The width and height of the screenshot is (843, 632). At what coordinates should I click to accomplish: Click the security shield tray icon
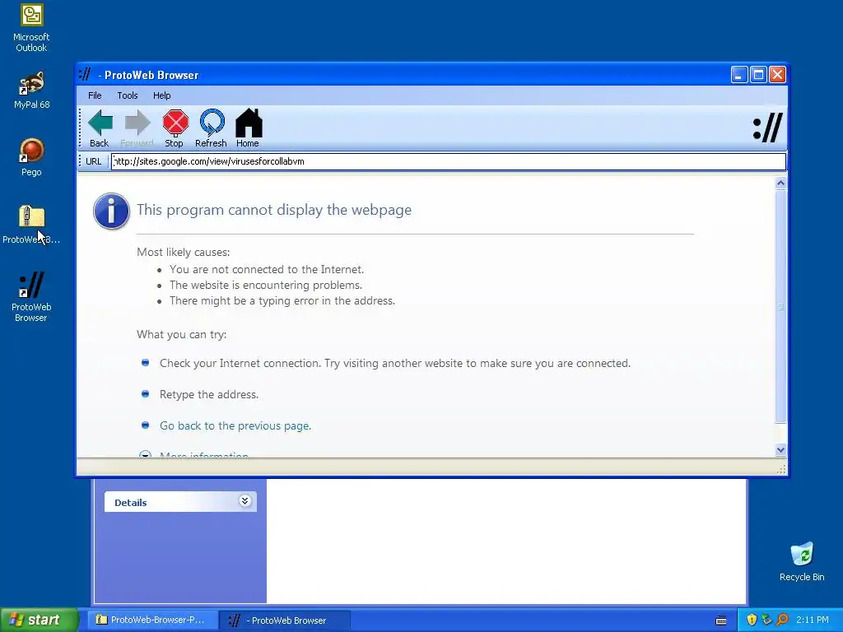[751, 620]
